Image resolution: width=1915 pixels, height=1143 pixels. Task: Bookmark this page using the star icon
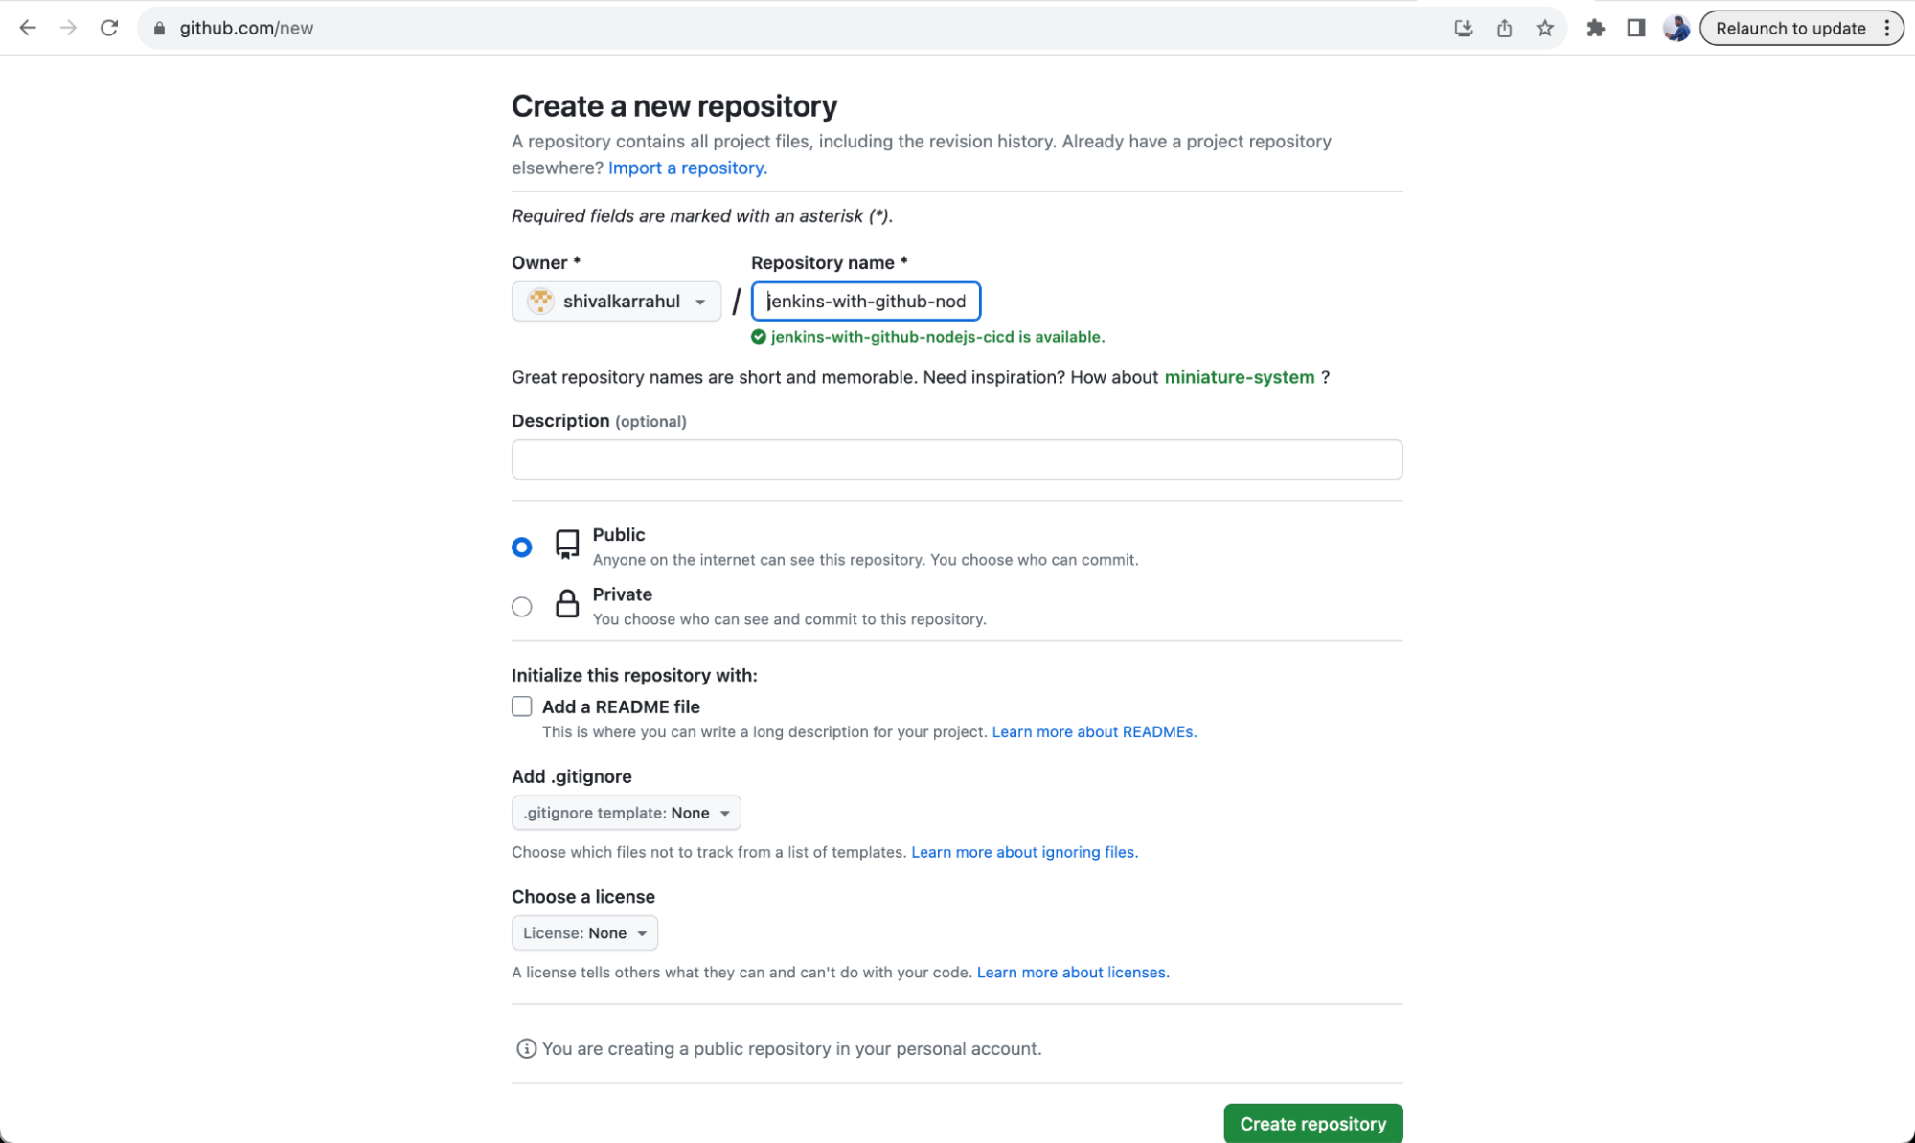1544,28
